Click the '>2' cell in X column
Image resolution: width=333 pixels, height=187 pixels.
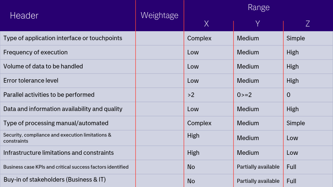191,95
